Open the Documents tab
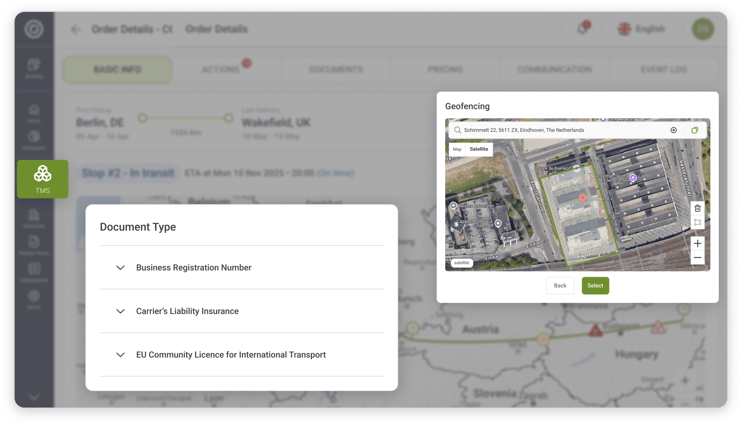 [x=335, y=70]
